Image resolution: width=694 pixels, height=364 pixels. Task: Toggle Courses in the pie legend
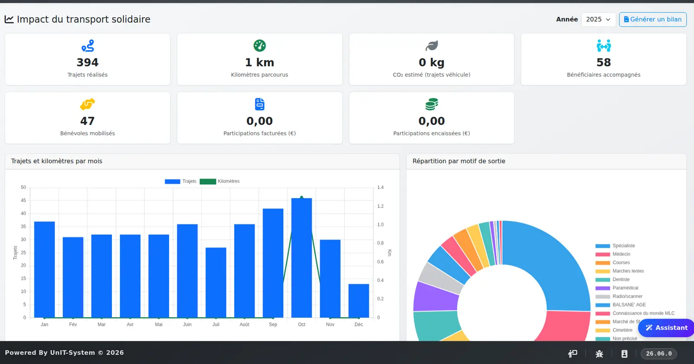coord(612,263)
